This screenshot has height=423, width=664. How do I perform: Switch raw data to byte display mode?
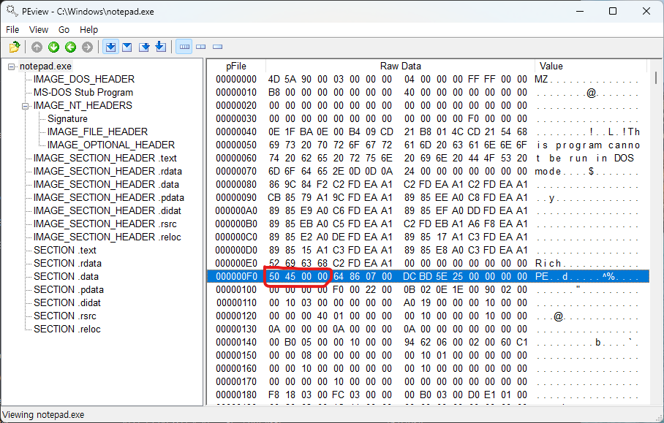(184, 47)
